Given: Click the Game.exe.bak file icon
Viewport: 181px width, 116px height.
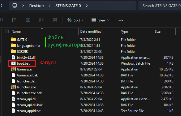Looking at the screenshot, I should pyautogui.click(x=13, y=75).
